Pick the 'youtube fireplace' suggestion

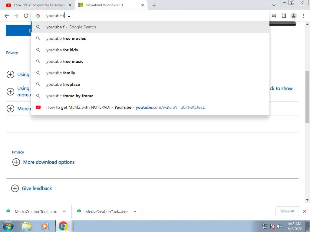(x=150, y=84)
